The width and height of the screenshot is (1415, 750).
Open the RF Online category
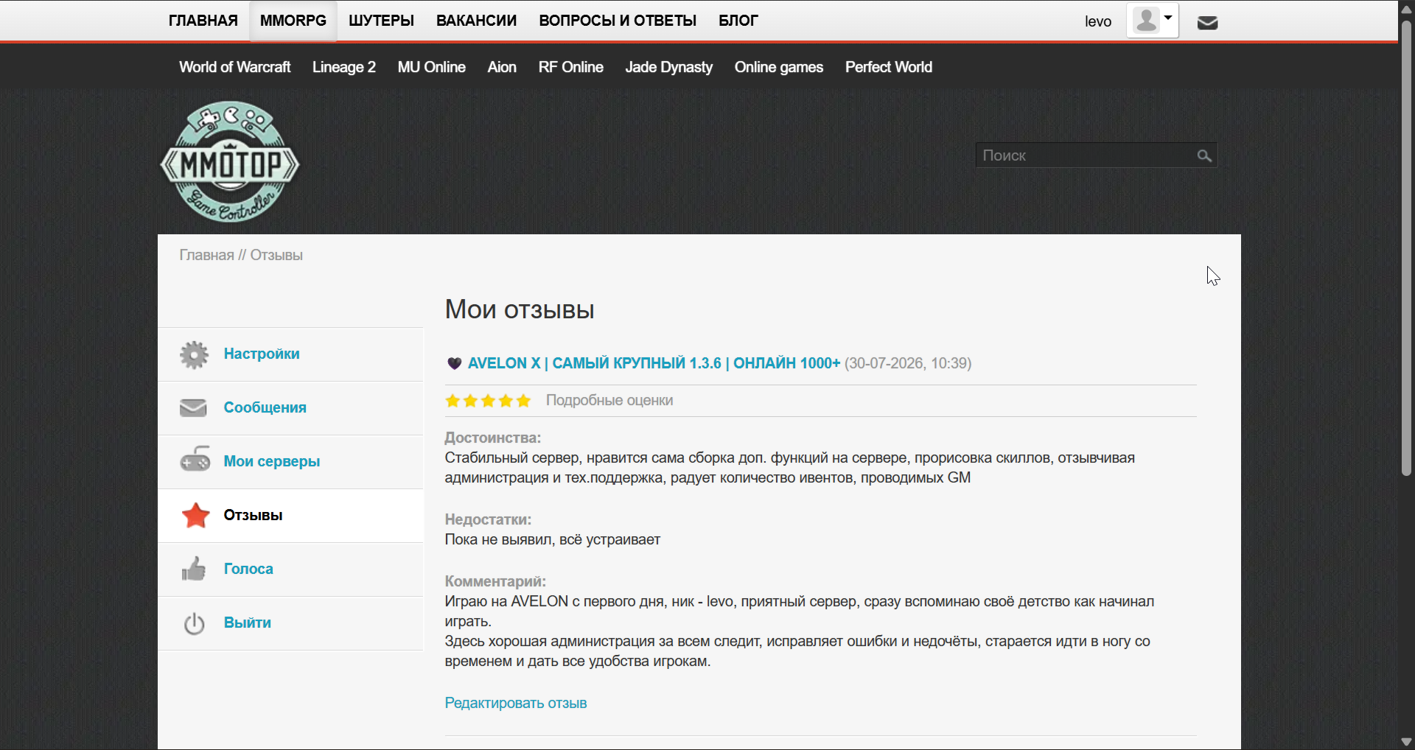(571, 67)
